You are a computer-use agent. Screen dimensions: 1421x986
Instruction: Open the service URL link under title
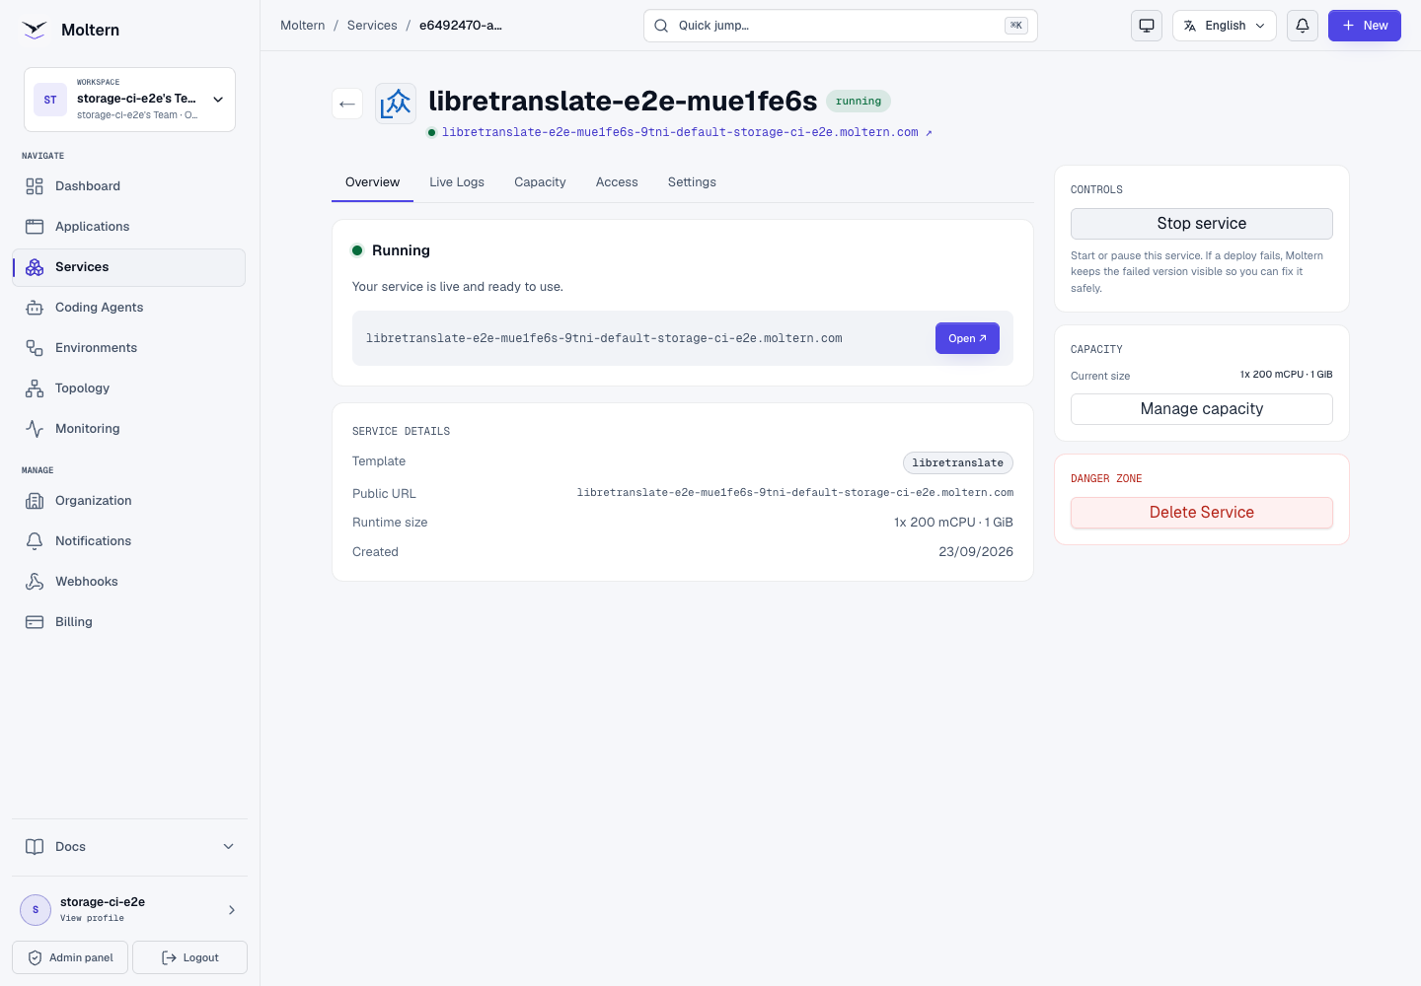pyautogui.click(x=687, y=132)
